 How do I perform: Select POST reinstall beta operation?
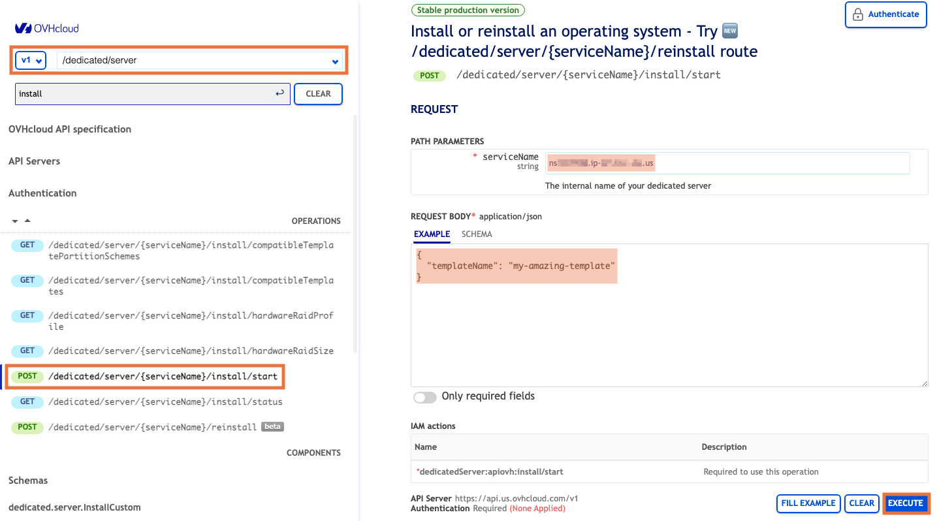pyautogui.click(x=147, y=427)
